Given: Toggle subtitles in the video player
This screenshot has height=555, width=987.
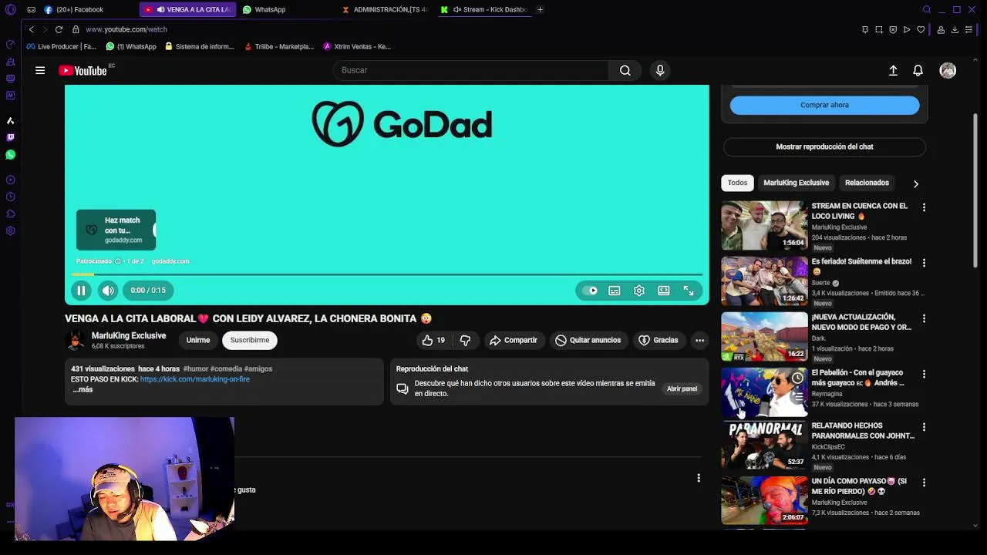Looking at the screenshot, I should click(x=615, y=291).
